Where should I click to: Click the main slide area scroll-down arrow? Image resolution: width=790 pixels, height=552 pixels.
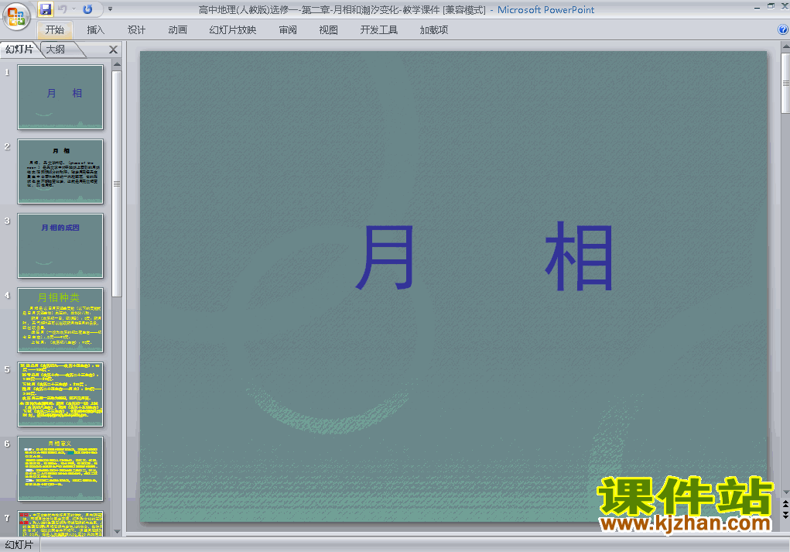pos(785,492)
